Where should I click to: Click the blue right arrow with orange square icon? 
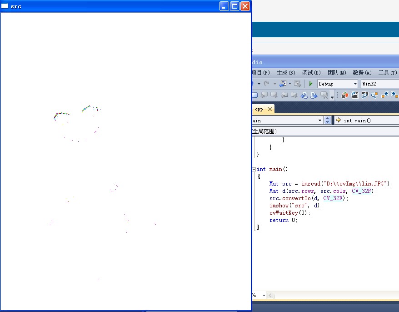tap(394, 95)
